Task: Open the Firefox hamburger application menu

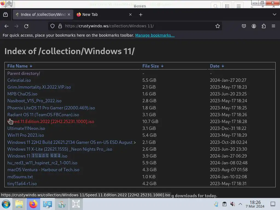Action: 273,26
